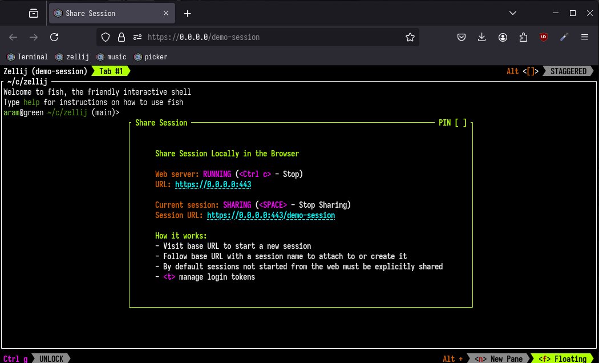
Task: Open the recent browsing tab overview button
Action: tap(34, 13)
